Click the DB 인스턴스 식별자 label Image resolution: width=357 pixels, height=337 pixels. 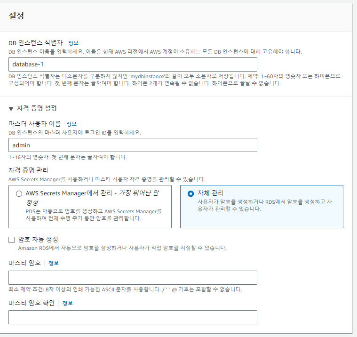click(36, 43)
